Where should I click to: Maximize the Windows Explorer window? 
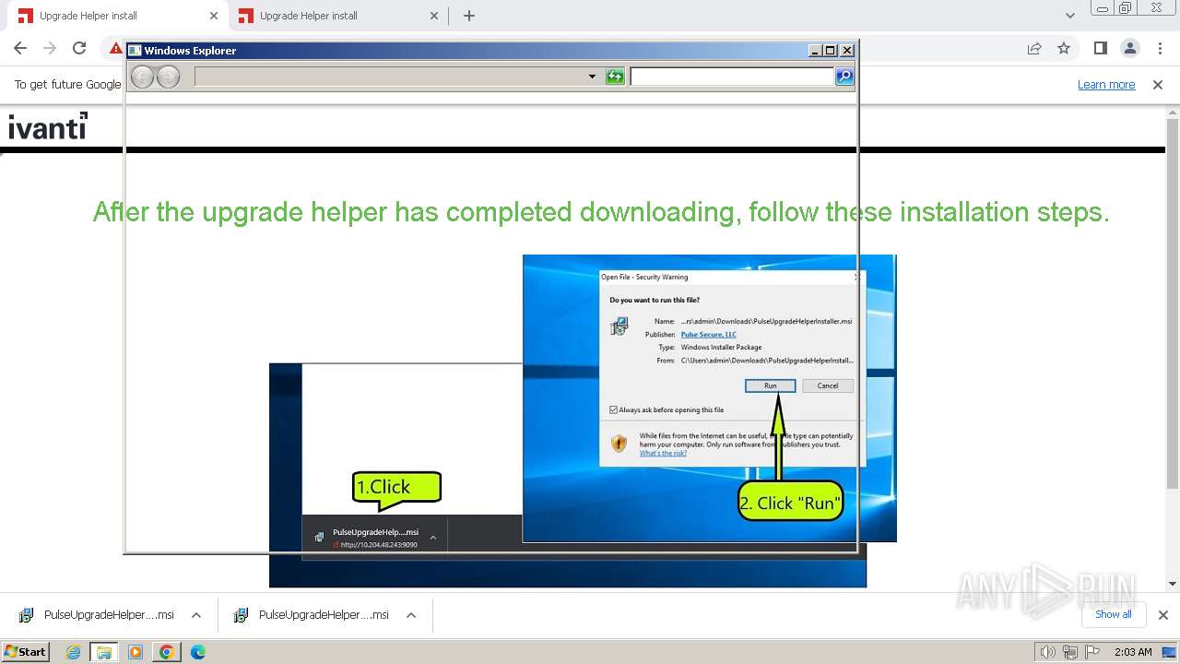pos(830,51)
